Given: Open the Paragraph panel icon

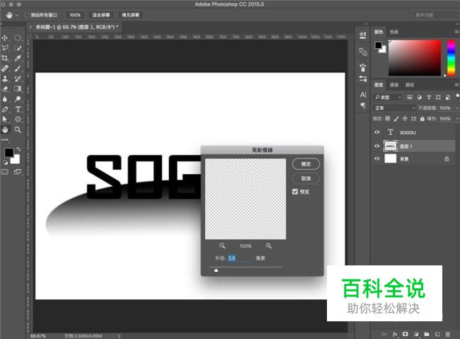Looking at the screenshot, I should [x=363, y=105].
